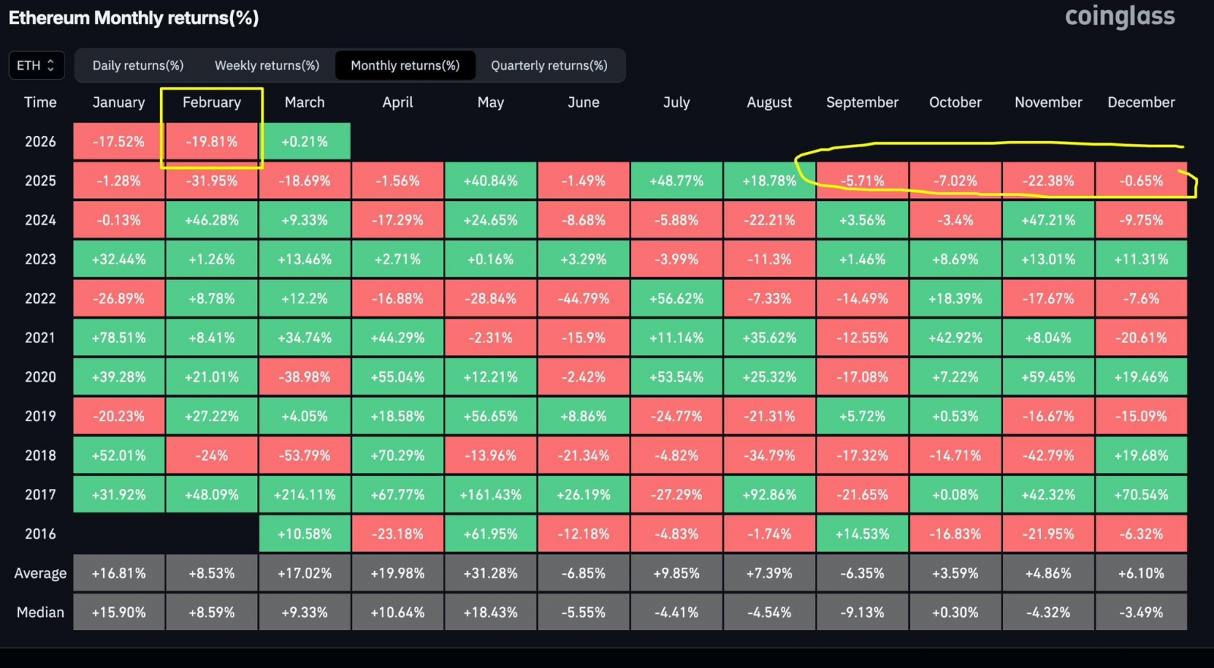Switch to Daily returns(%) tab
The height and width of the screenshot is (668, 1214).
tap(138, 65)
